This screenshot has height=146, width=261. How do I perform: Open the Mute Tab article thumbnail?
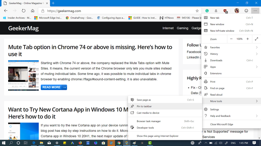point(23,76)
